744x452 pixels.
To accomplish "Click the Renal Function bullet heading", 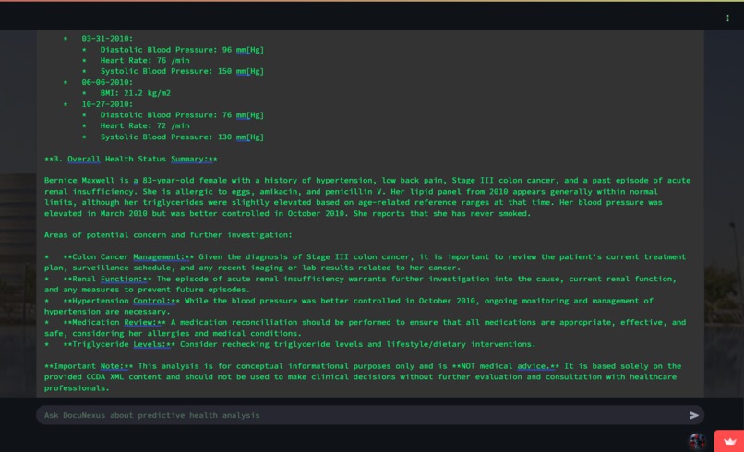I will 107,279.
